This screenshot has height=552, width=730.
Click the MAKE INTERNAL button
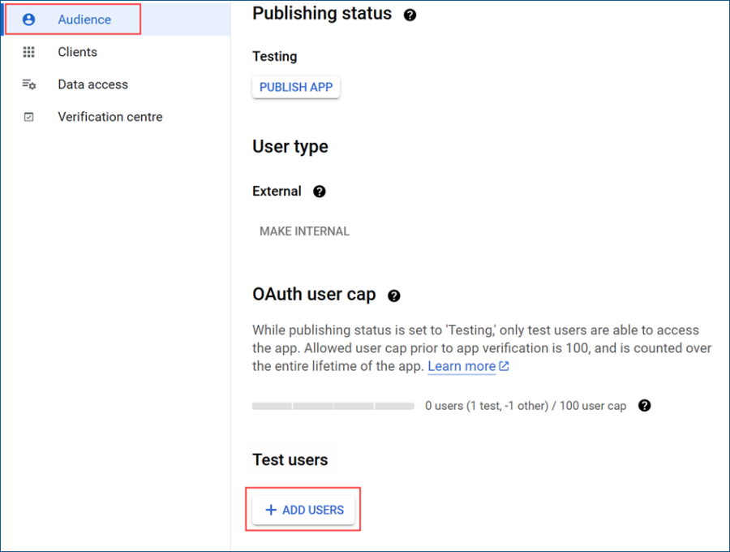[x=304, y=231]
